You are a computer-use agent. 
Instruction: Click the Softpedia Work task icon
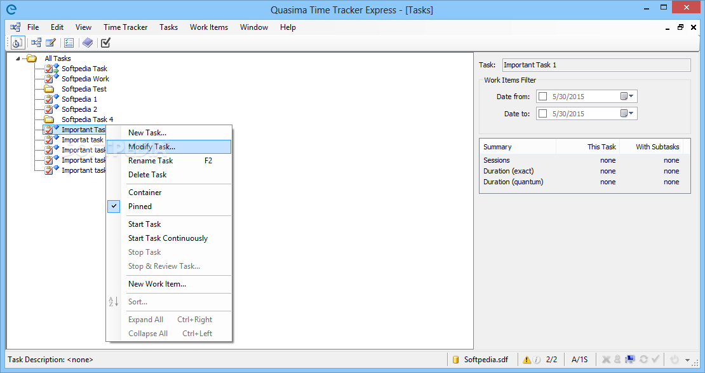pos(51,79)
